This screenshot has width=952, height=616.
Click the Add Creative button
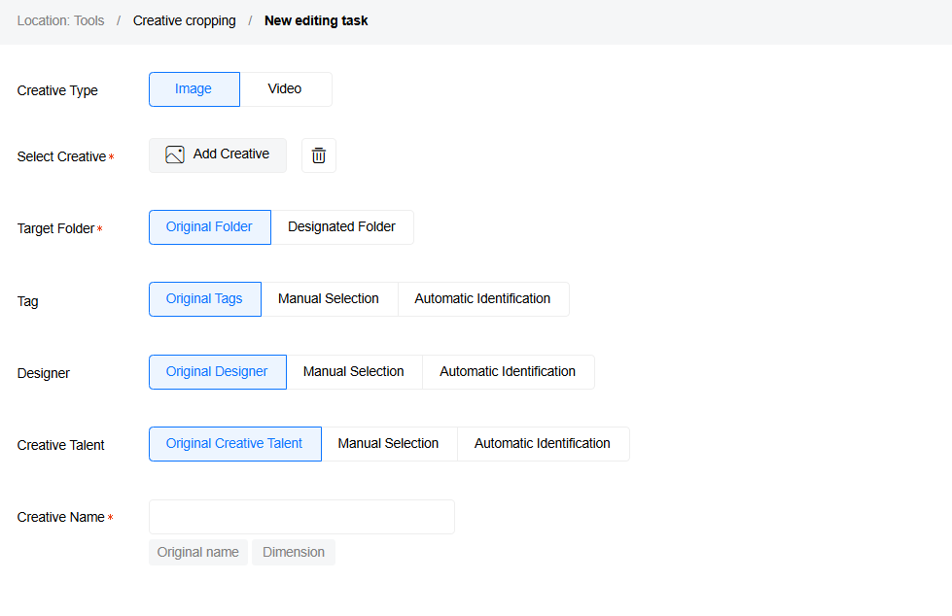[218, 155]
